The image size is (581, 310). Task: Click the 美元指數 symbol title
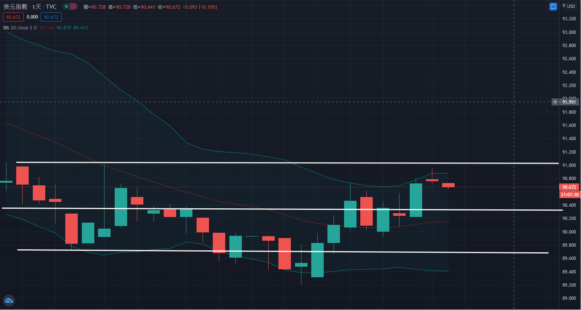(15, 7)
